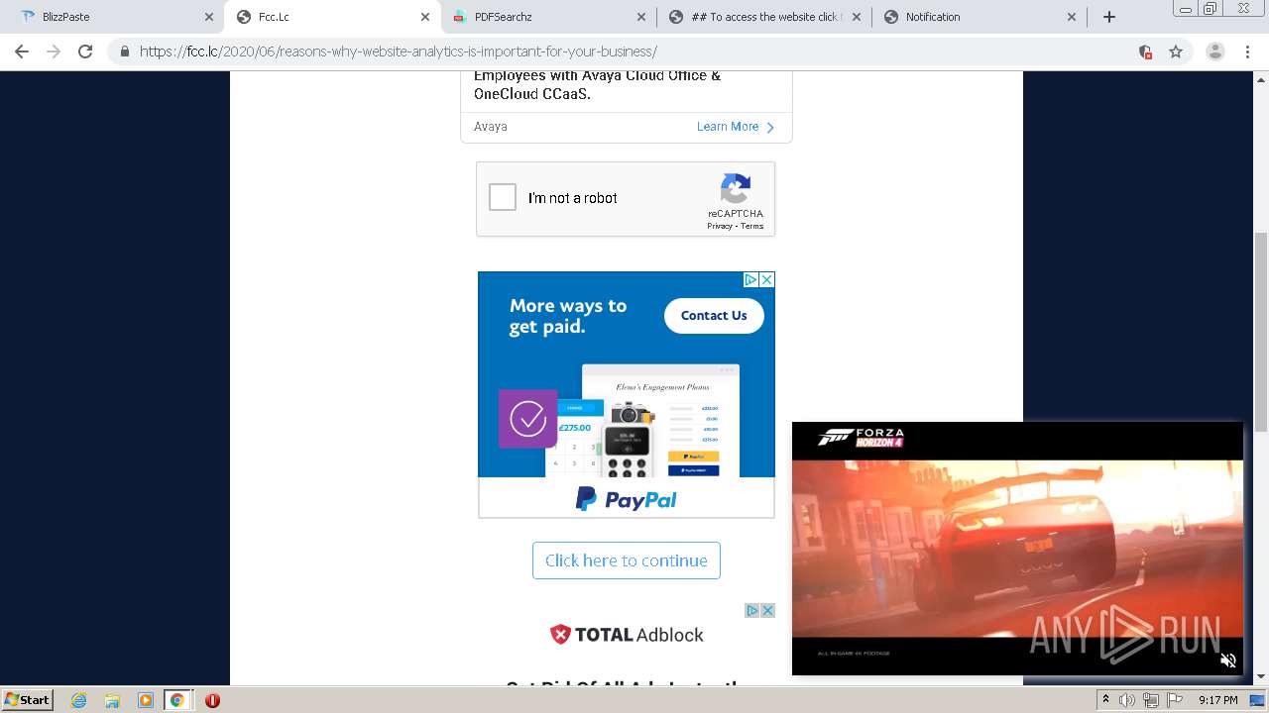Open reCAPTCHA Terms link
The height and width of the screenshot is (713, 1269).
coord(752,227)
